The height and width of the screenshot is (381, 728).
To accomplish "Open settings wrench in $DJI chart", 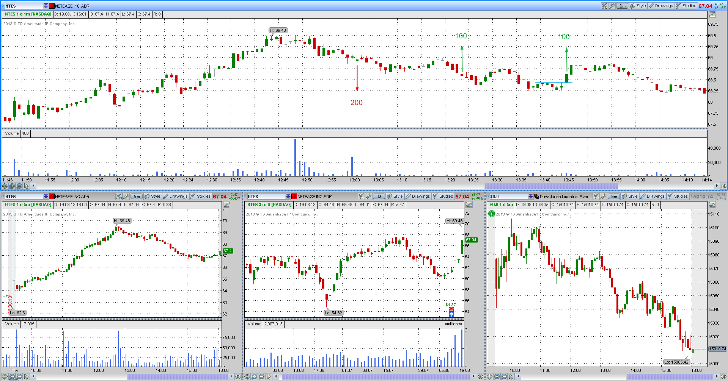I will click(x=604, y=196).
